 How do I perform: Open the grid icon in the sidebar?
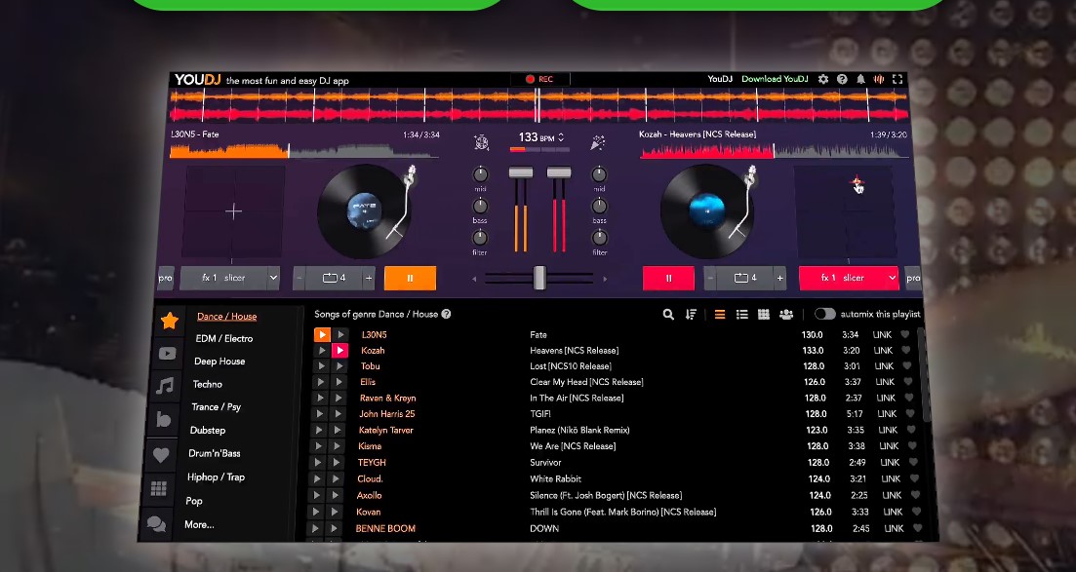(x=158, y=488)
